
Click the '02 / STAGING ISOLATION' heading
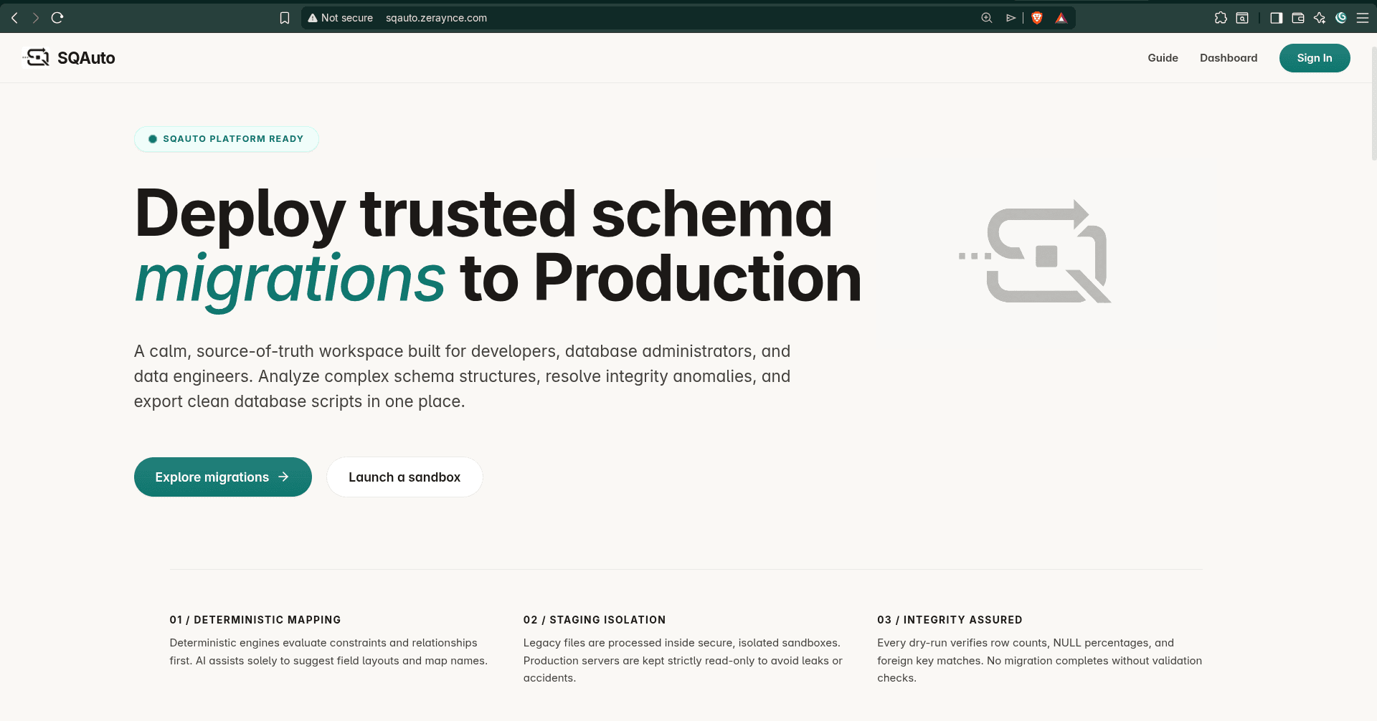coord(595,620)
